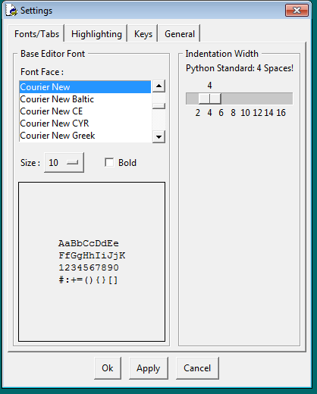This screenshot has width=317, height=394.
Task: Click the font list scrollbar thumb
Action: coord(158,106)
